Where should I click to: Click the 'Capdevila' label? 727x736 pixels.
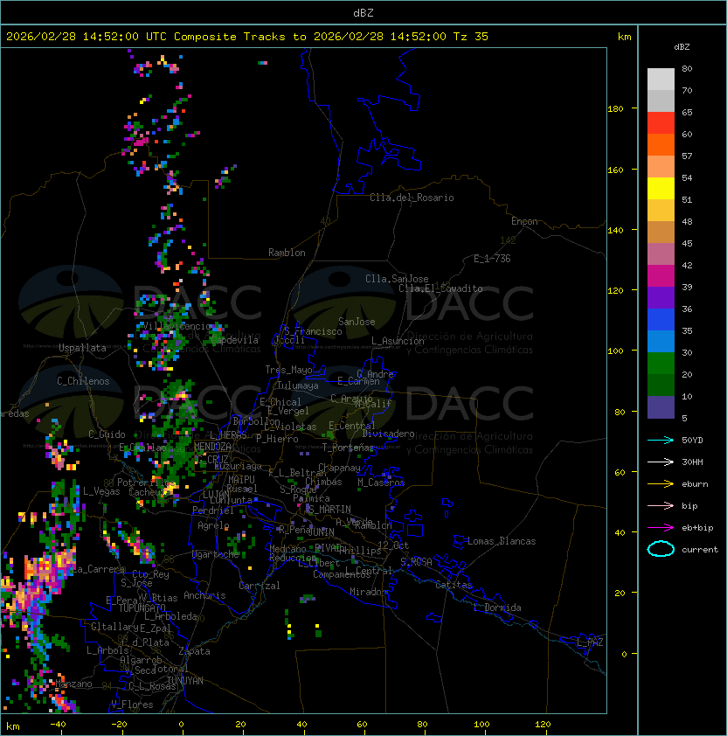pos(235,340)
